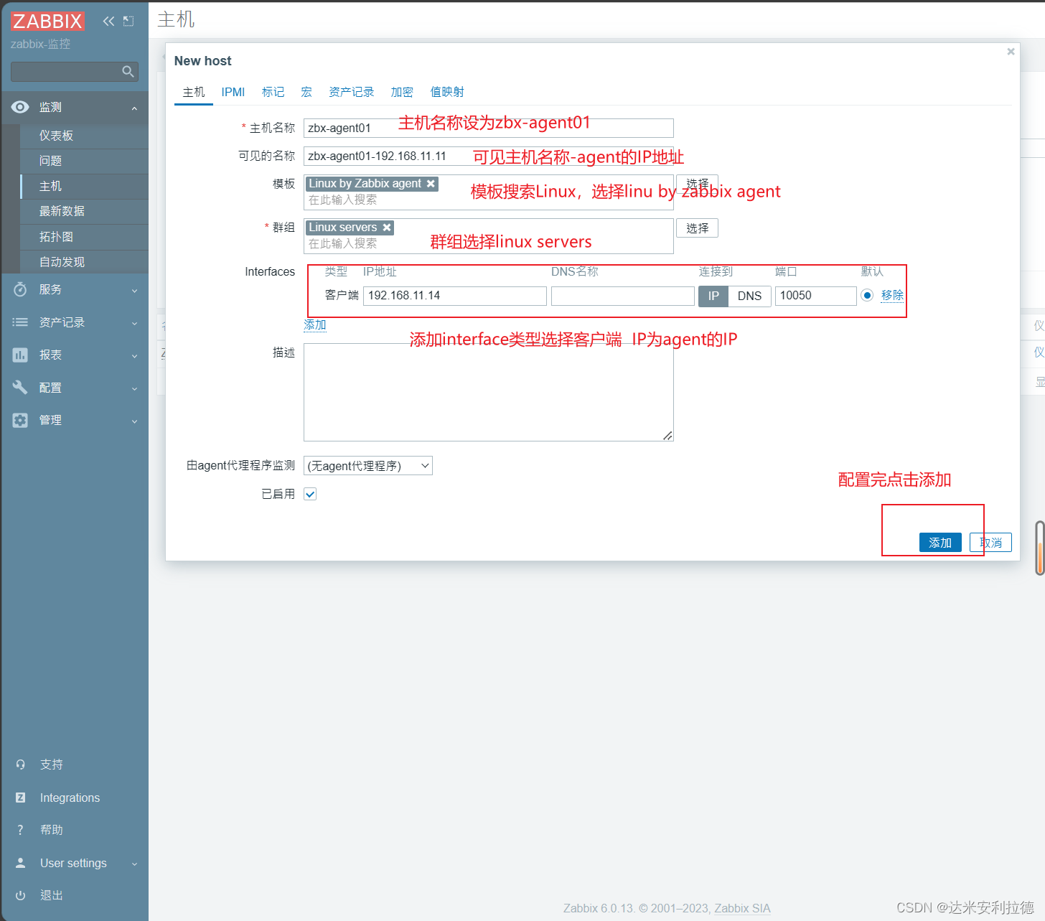Expand the 报表 menu section
This screenshot has height=921, width=1045.
(x=134, y=356)
